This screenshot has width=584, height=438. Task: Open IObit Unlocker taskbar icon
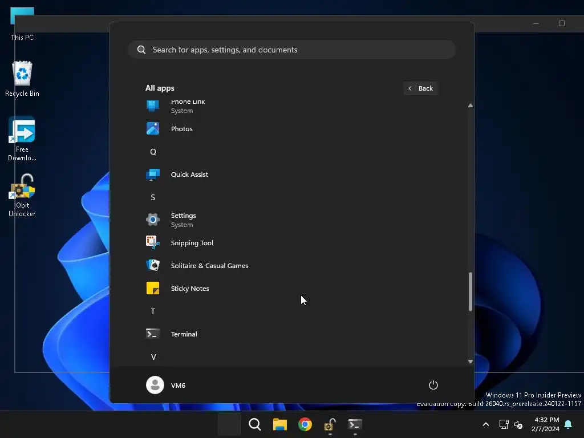330,424
